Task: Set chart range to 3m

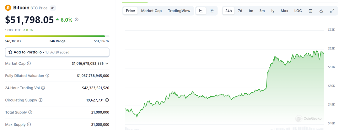Action: 262,11
